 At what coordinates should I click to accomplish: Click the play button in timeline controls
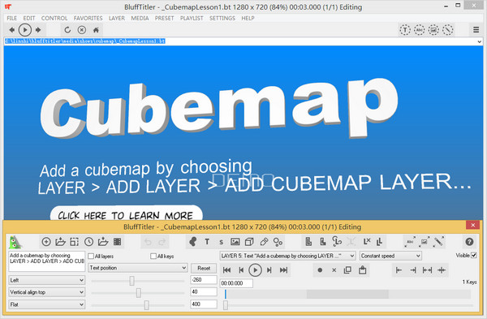pyautogui.click(x=255, y=270)
